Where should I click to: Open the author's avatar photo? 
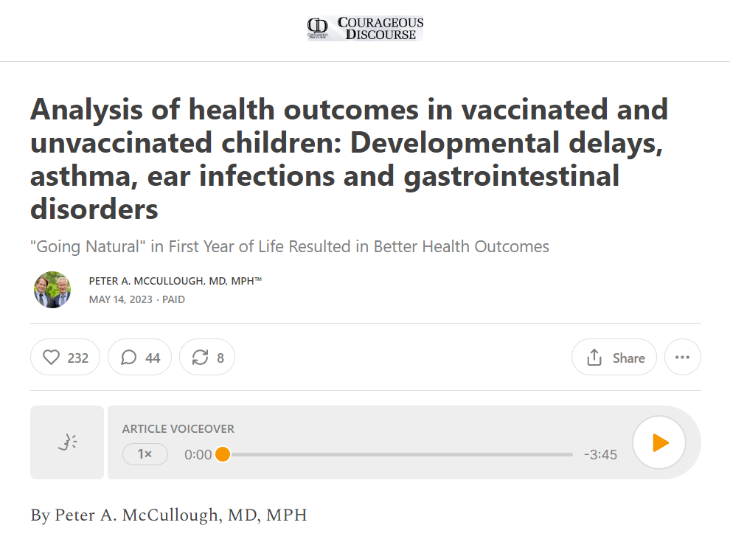pyautogui.click(x=52, y=290)
